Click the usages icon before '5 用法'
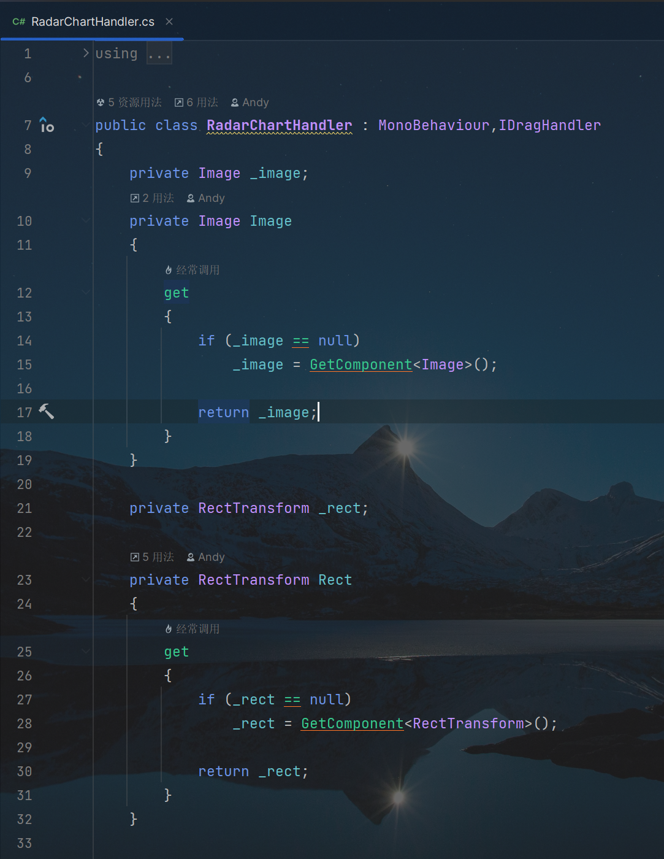Viewport: 664px width, 859px height. pos(135,557)
